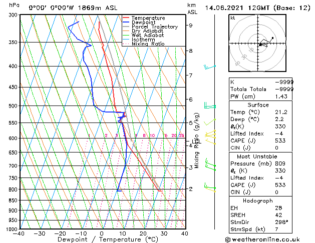Open the weatheronline.co.uk credit
The width and height of the screenshot is (315, 243).
pyautogui.click(x=262, y=239)
